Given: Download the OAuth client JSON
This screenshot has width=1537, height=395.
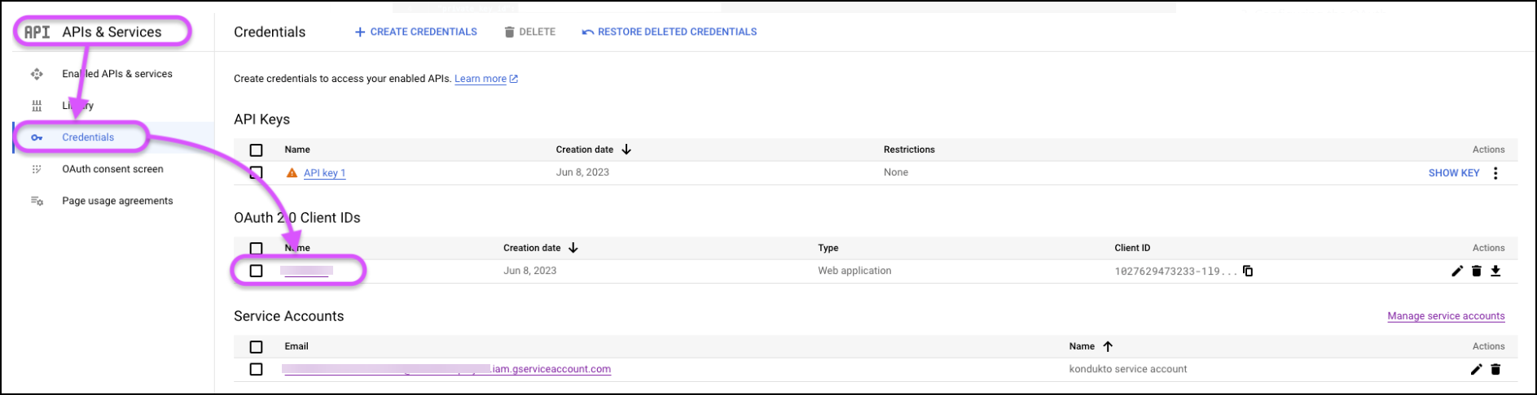Looking at the screenshot, I should click(1495, 271).
